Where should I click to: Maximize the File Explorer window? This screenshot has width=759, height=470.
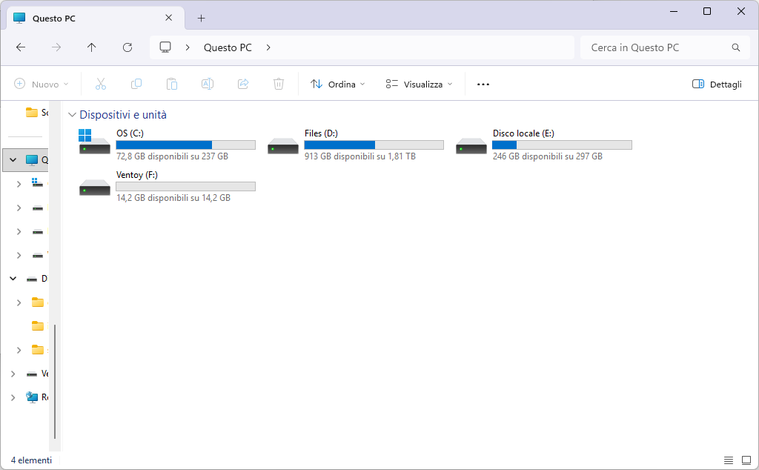click(707, 11)
